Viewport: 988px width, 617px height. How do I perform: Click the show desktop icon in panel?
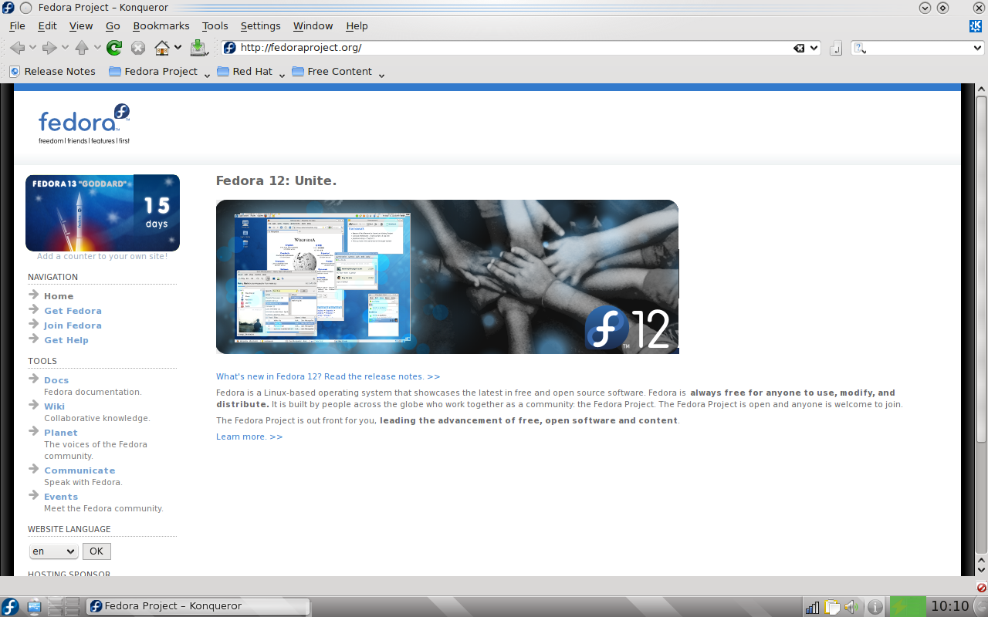point(34,606)
